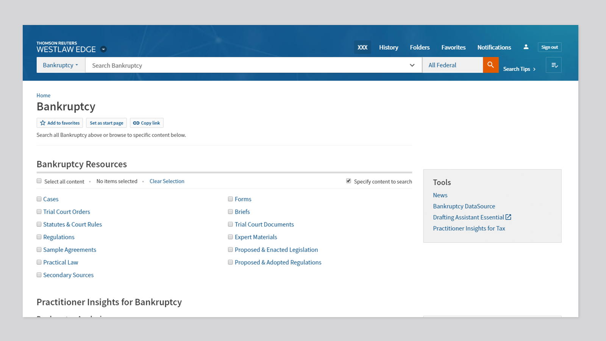606x341 pixels.
Task: Check the Cases checkbox
Action: pyautogui.click(x=39, y=199)
